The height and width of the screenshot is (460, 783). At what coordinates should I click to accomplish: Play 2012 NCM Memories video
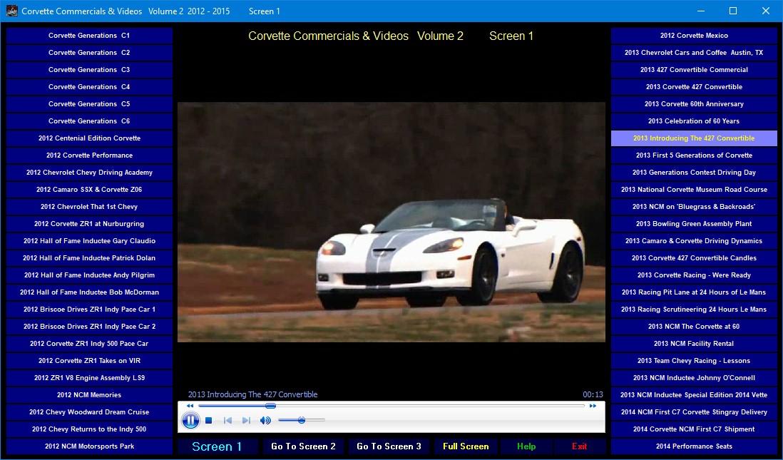(89, 394)
